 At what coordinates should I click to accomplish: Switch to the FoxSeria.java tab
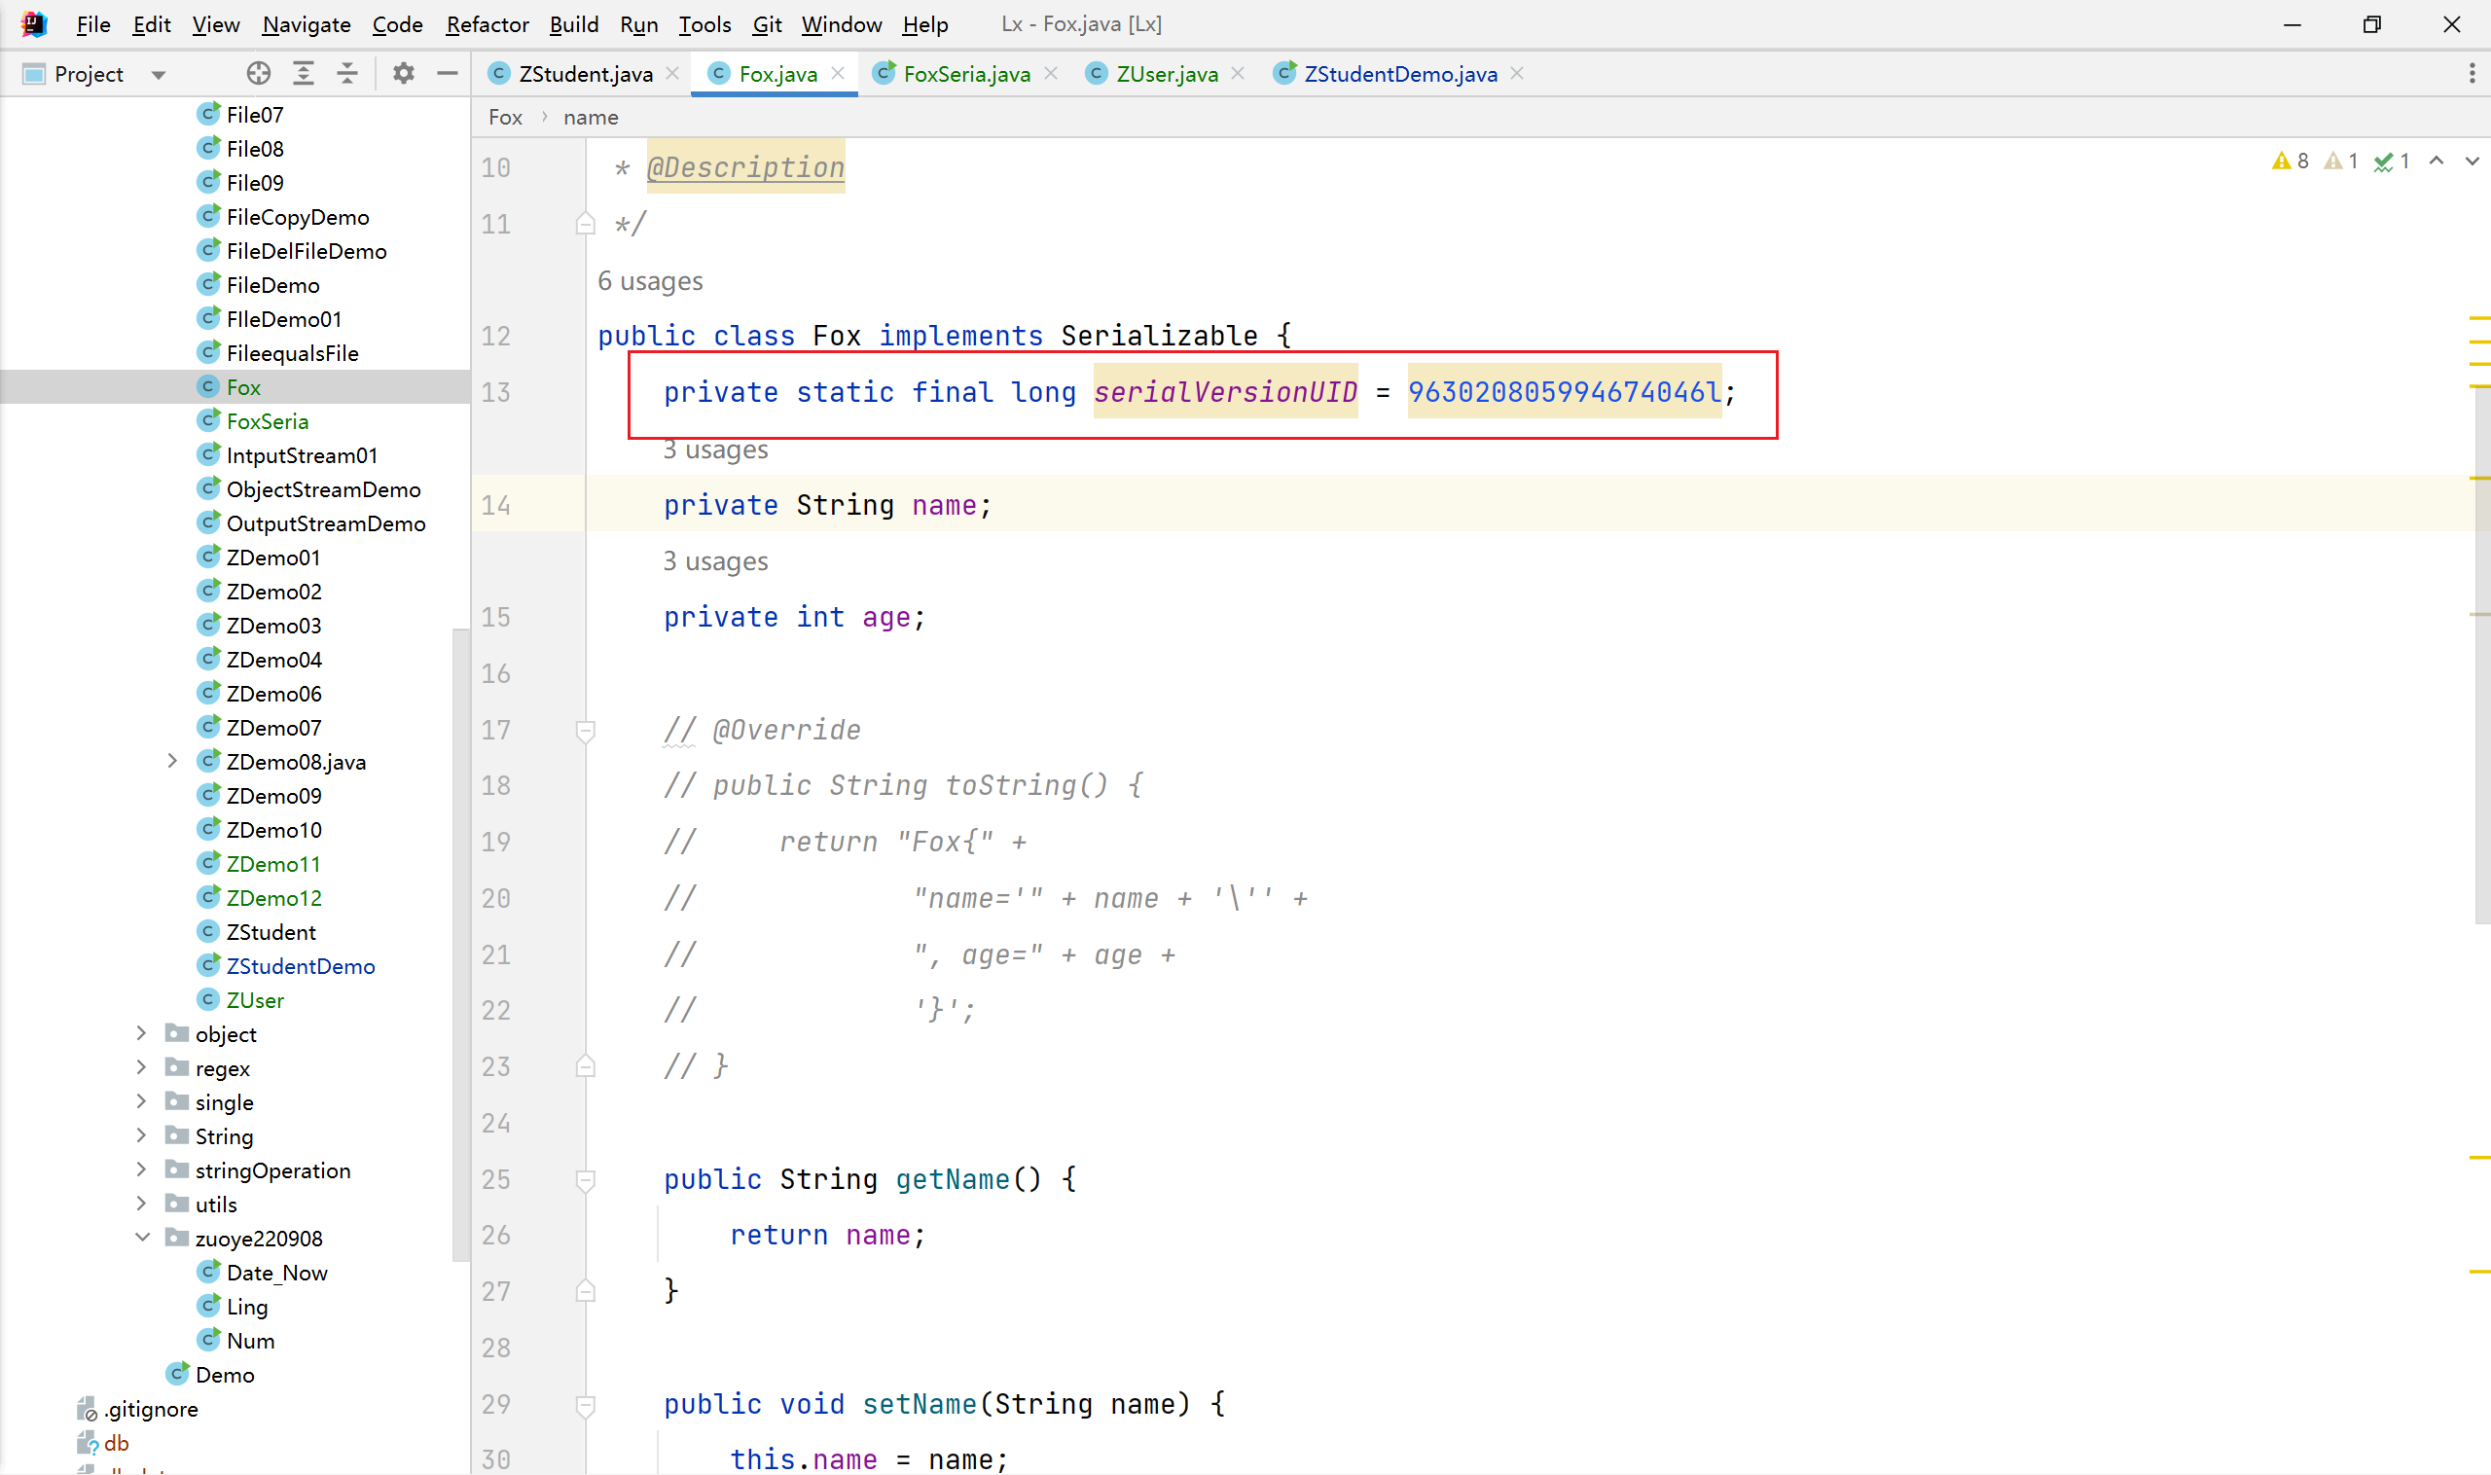tap(965, 74)
